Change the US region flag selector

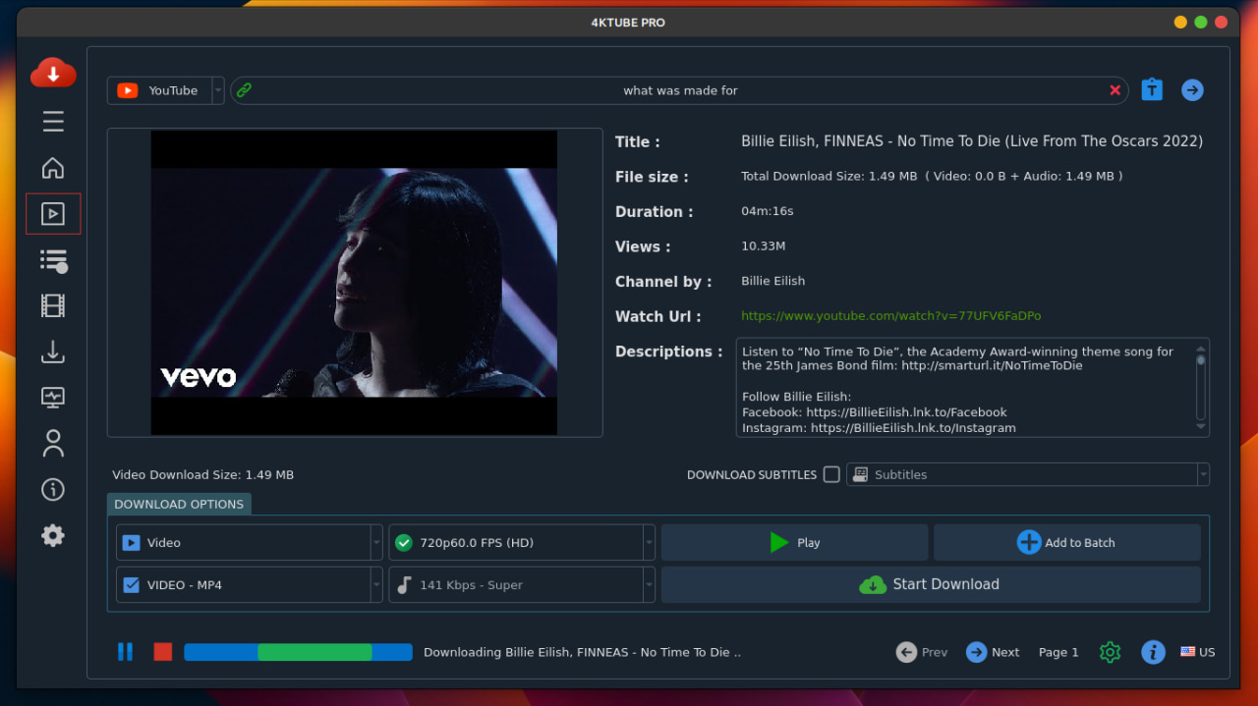pyautogui.click(x=1198, y=652)
